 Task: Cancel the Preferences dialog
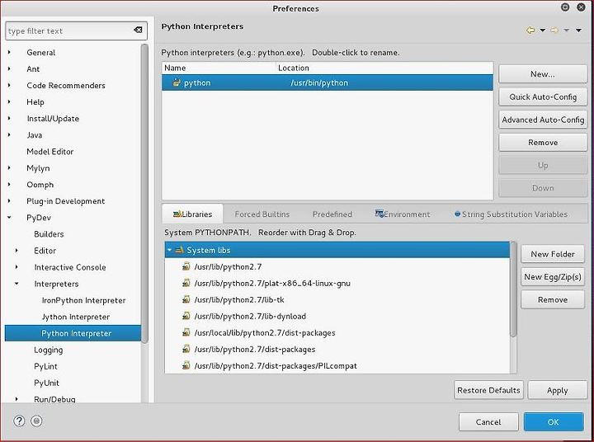(488, 422)
